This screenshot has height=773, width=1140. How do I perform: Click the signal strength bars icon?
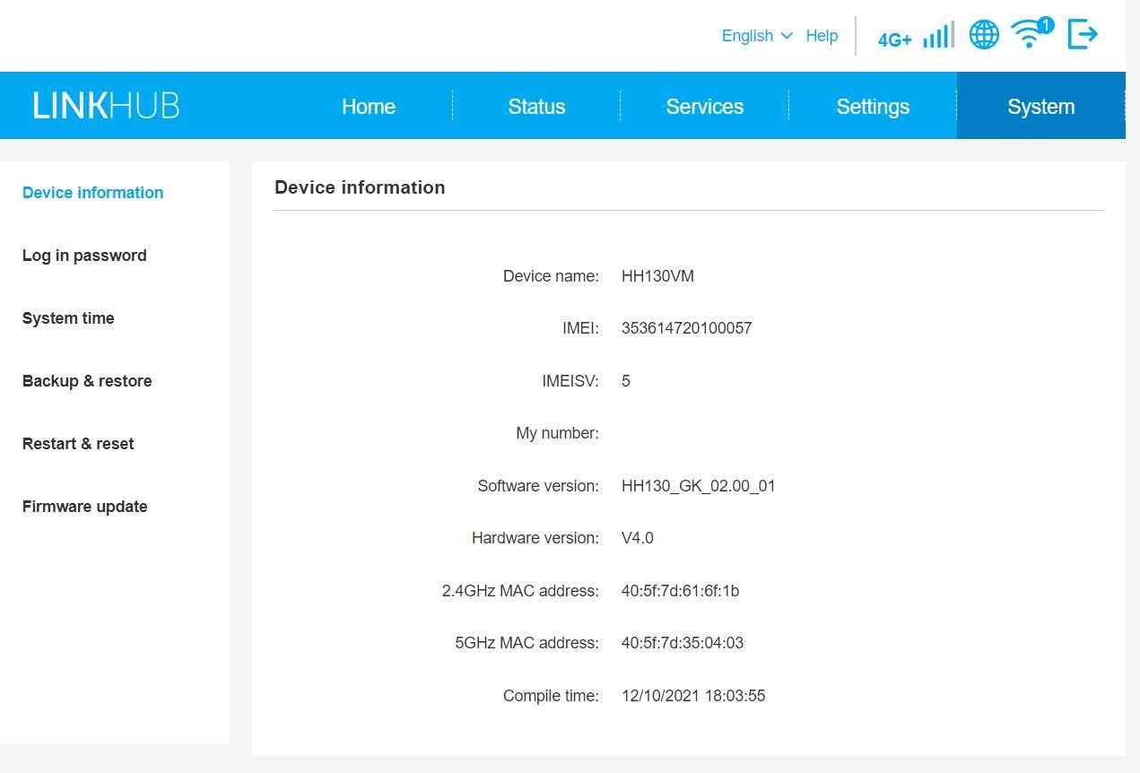click(x=938, y=35)
